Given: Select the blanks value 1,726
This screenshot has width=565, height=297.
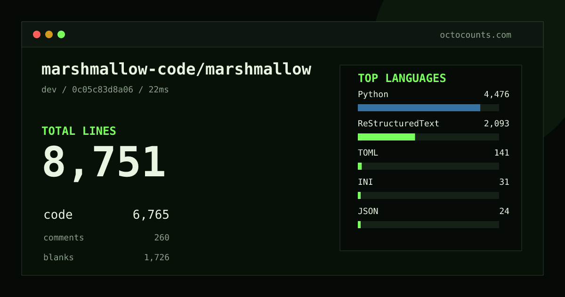Looking at the screenshot, I should tap(156, 257).
